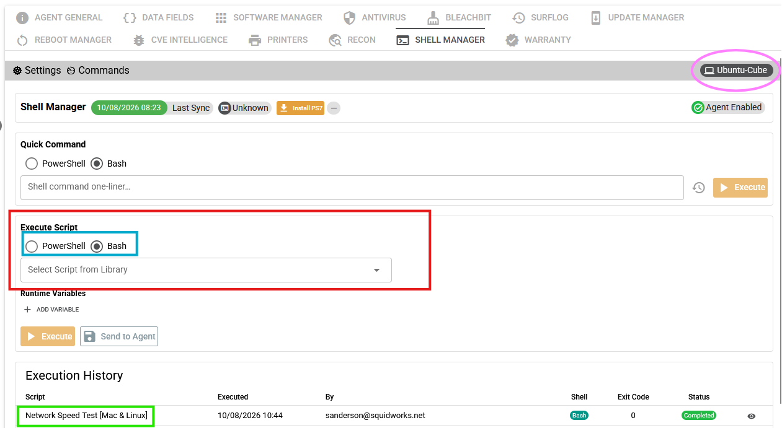Screen dimensions: 782x428
Task: Click the Printers printer icon
Action: [254, 40]
